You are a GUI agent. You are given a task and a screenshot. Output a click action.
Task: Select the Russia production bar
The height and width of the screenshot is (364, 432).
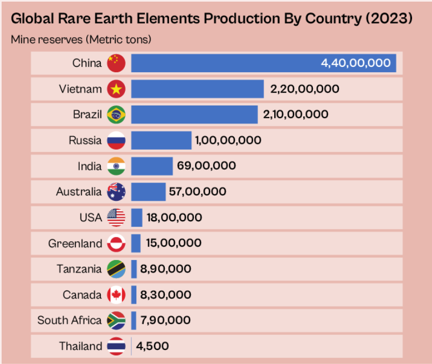[162, 141]
